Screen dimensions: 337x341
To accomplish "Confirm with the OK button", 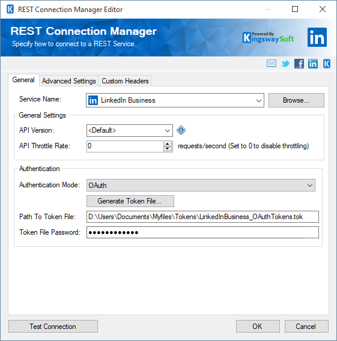I will 258,326.
